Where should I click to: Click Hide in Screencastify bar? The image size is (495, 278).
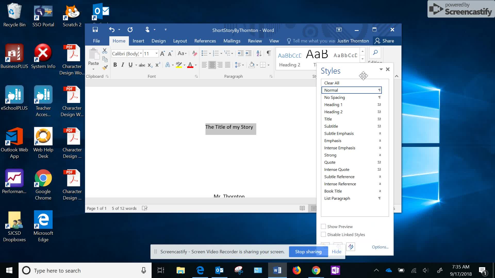pyautogui.click(x=336, y=251)
